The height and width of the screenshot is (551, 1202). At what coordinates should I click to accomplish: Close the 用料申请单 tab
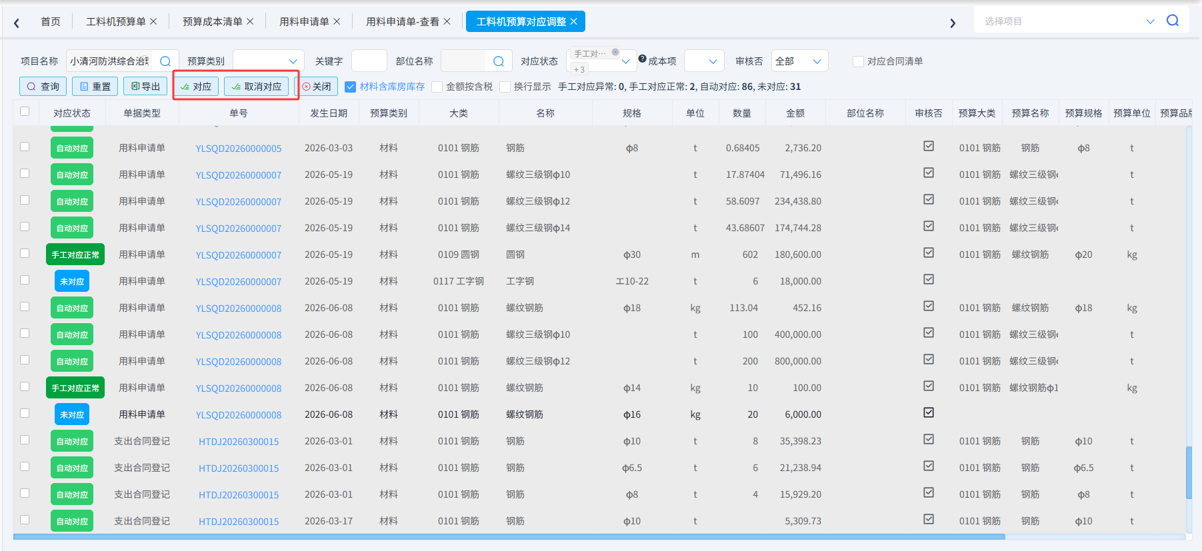[337, 21]
